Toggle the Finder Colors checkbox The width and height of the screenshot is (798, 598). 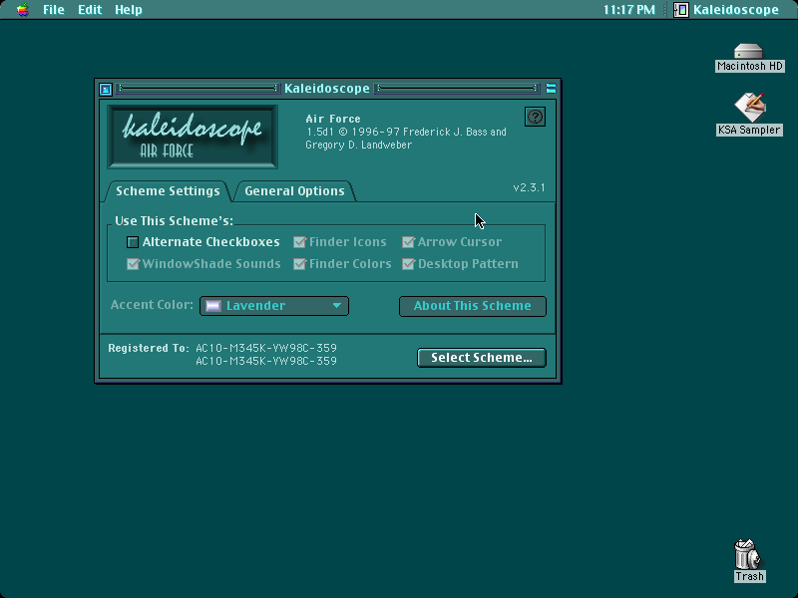[342, 264]
